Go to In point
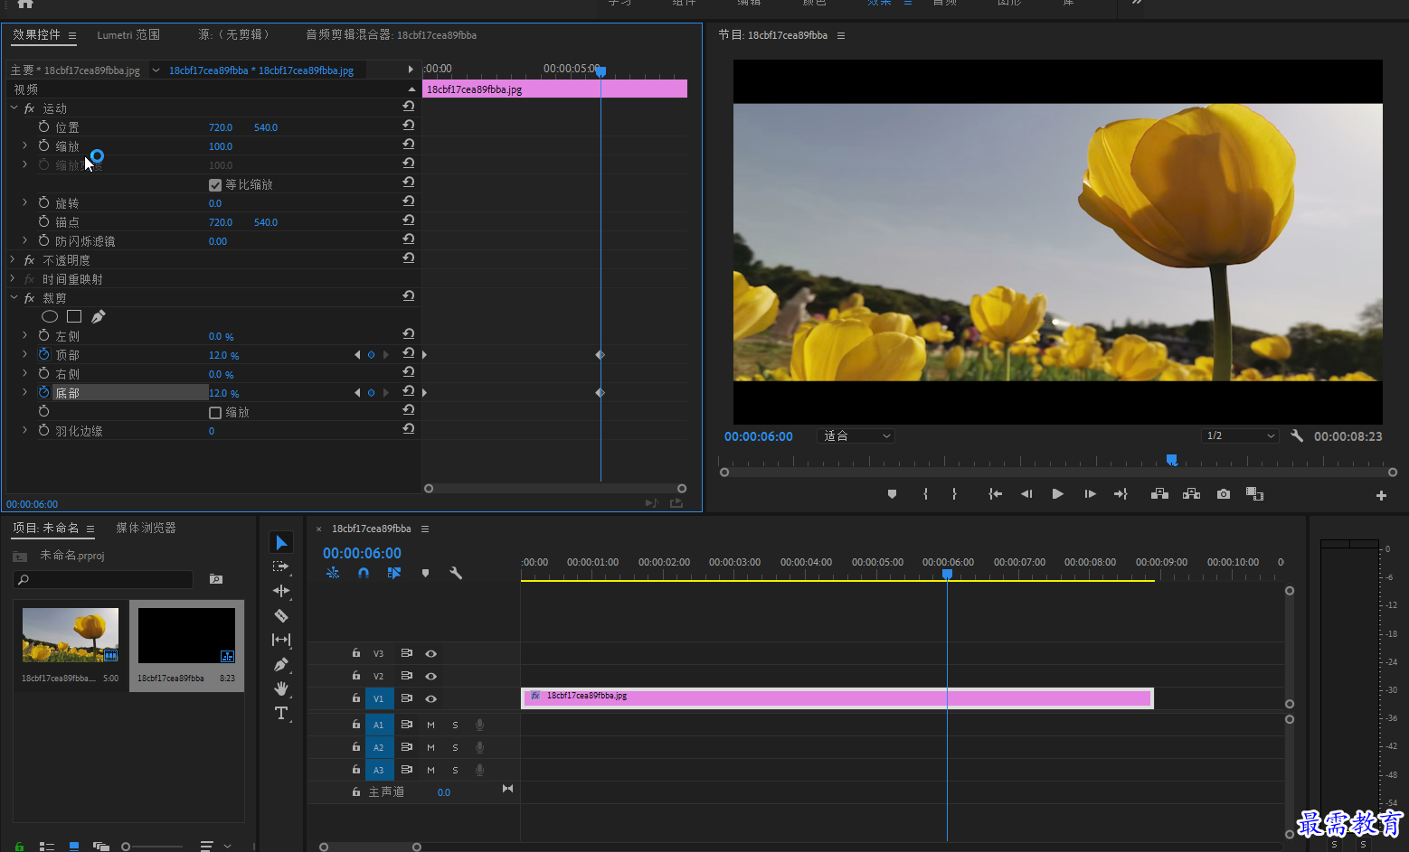1409x852 pixels. [995, 494]
